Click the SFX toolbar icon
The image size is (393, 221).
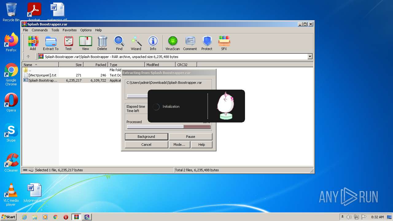click(224, 43)
